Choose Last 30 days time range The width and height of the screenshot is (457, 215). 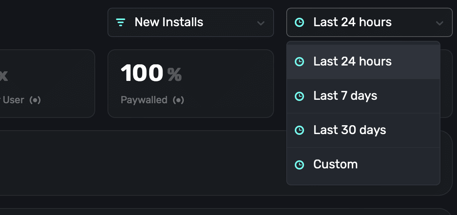click(349, 130)
